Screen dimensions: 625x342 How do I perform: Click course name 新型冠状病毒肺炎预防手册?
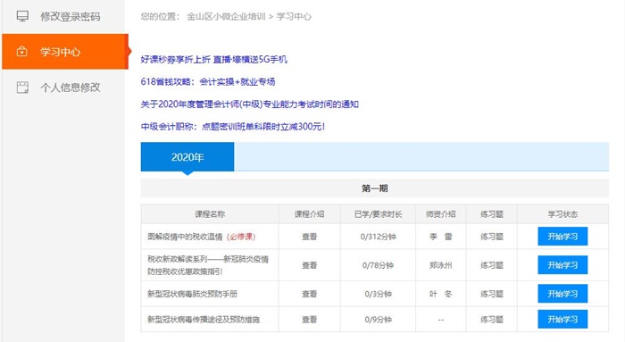pos(192,294)
